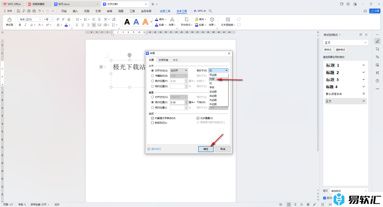This screenshot has width=383, height=207.
Task: Expand the 形状样式 dropdown
Action: click(x=186, y=25)
